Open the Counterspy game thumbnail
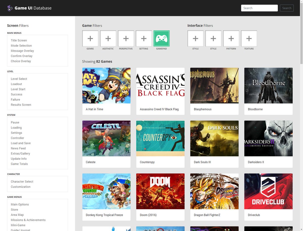Screen dimensions: 303x231 pyautogui.click(x=160, y=138)
